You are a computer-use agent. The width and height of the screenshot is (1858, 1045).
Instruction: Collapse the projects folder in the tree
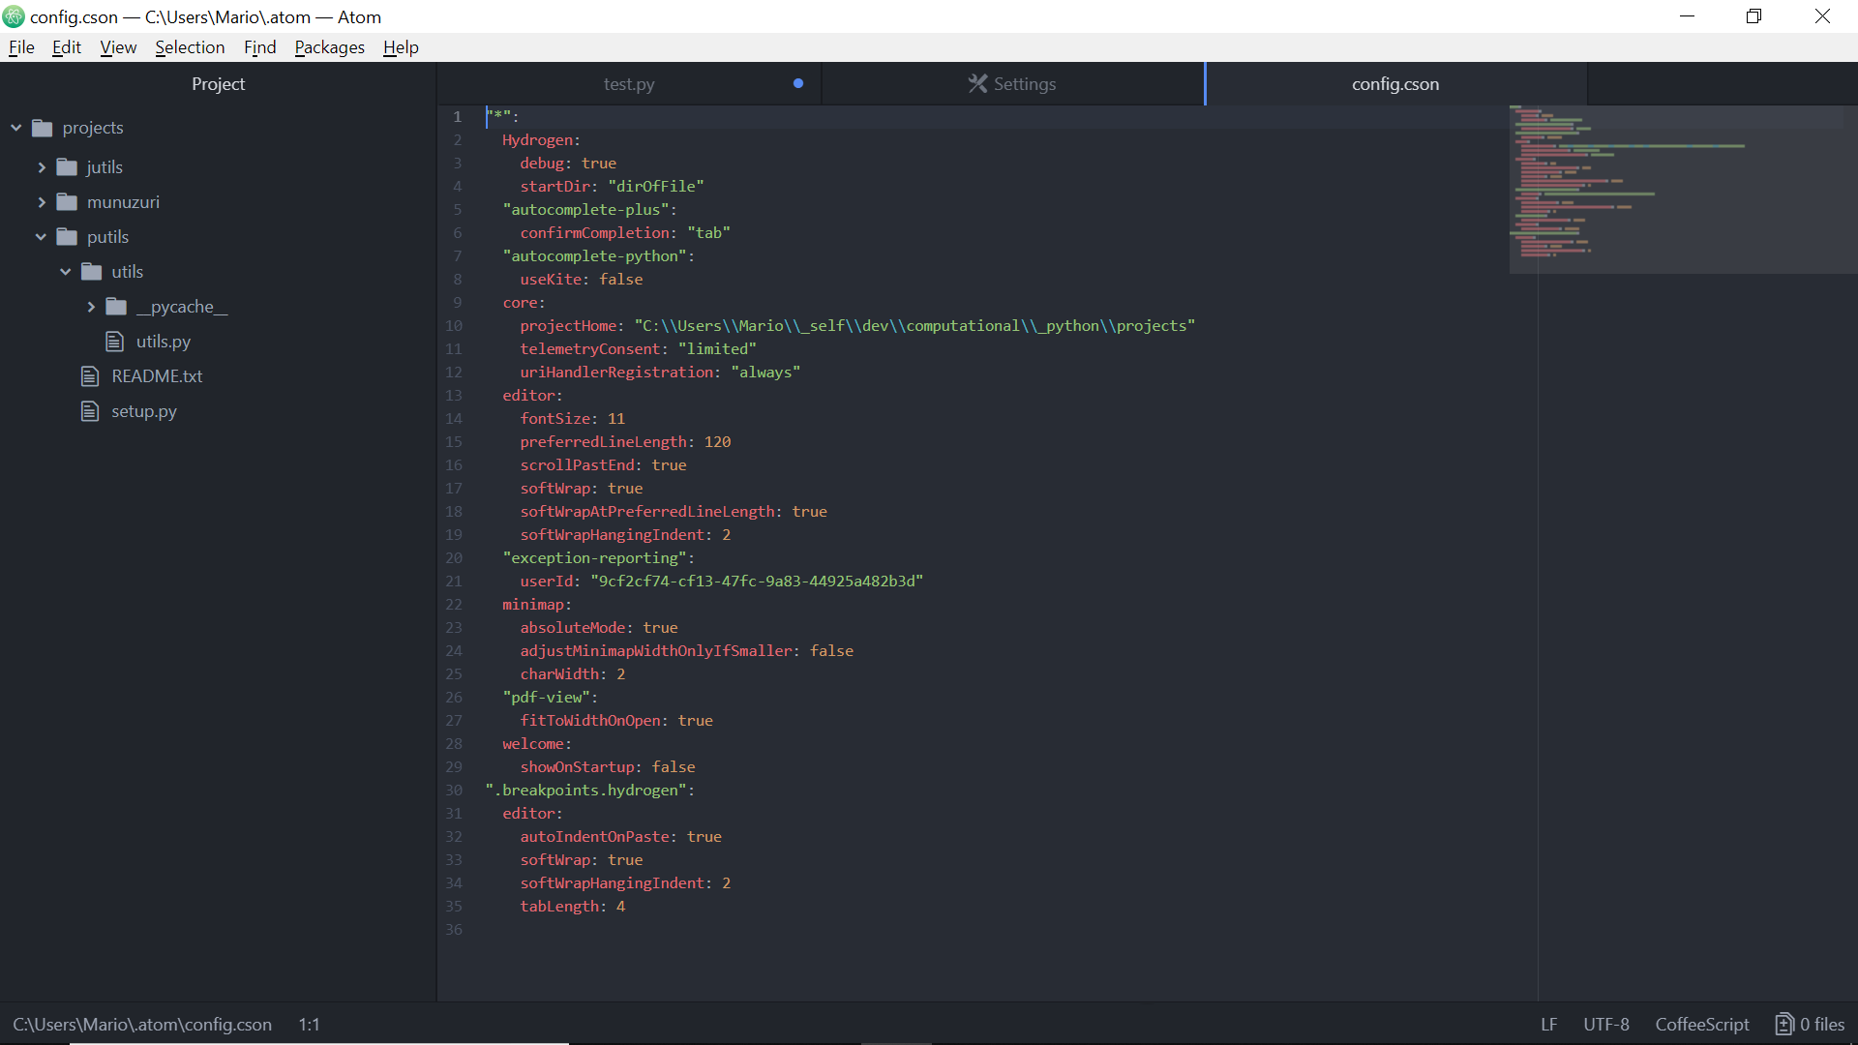tap(15, 127)
